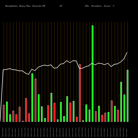Click the rightmost green money flow bar
The width and height of the screenshot is (138, 138).
tap(128, 96)
